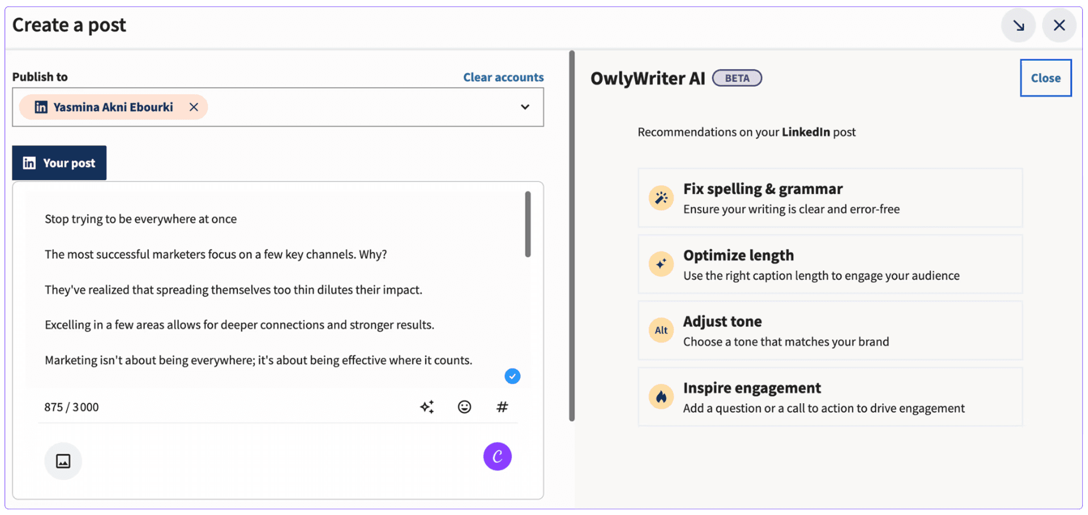Click the Clear accounts link

pos(503,77)
